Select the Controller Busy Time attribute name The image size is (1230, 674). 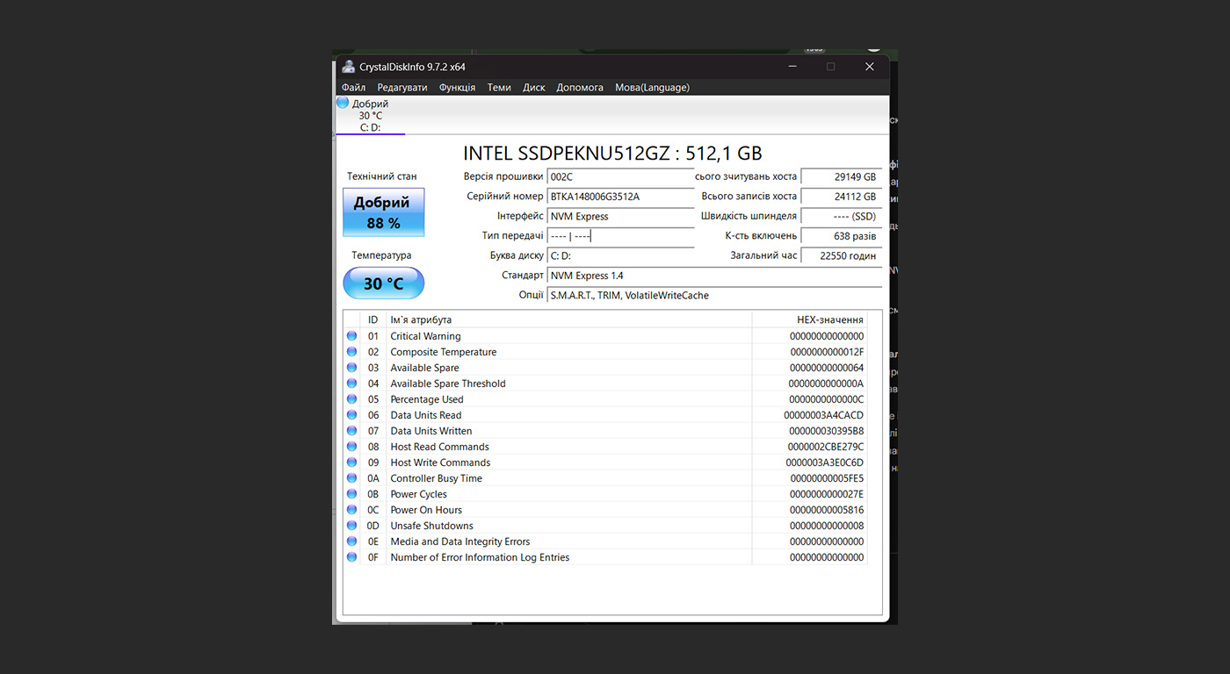[x=437, y=478]
